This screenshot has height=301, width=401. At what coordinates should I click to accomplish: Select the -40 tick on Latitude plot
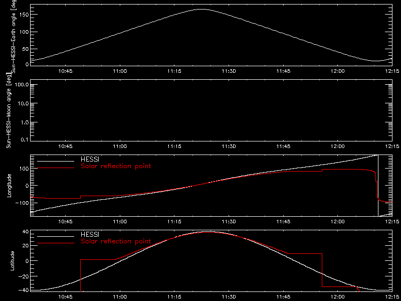click(x=24, y=290)
